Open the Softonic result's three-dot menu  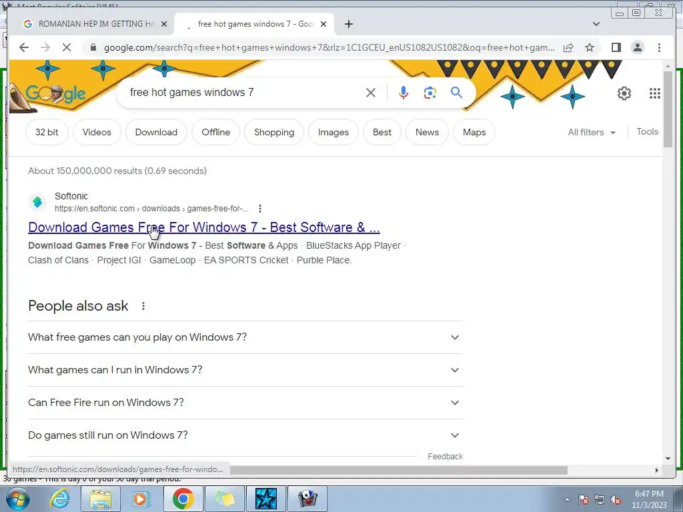pos(260,209)
